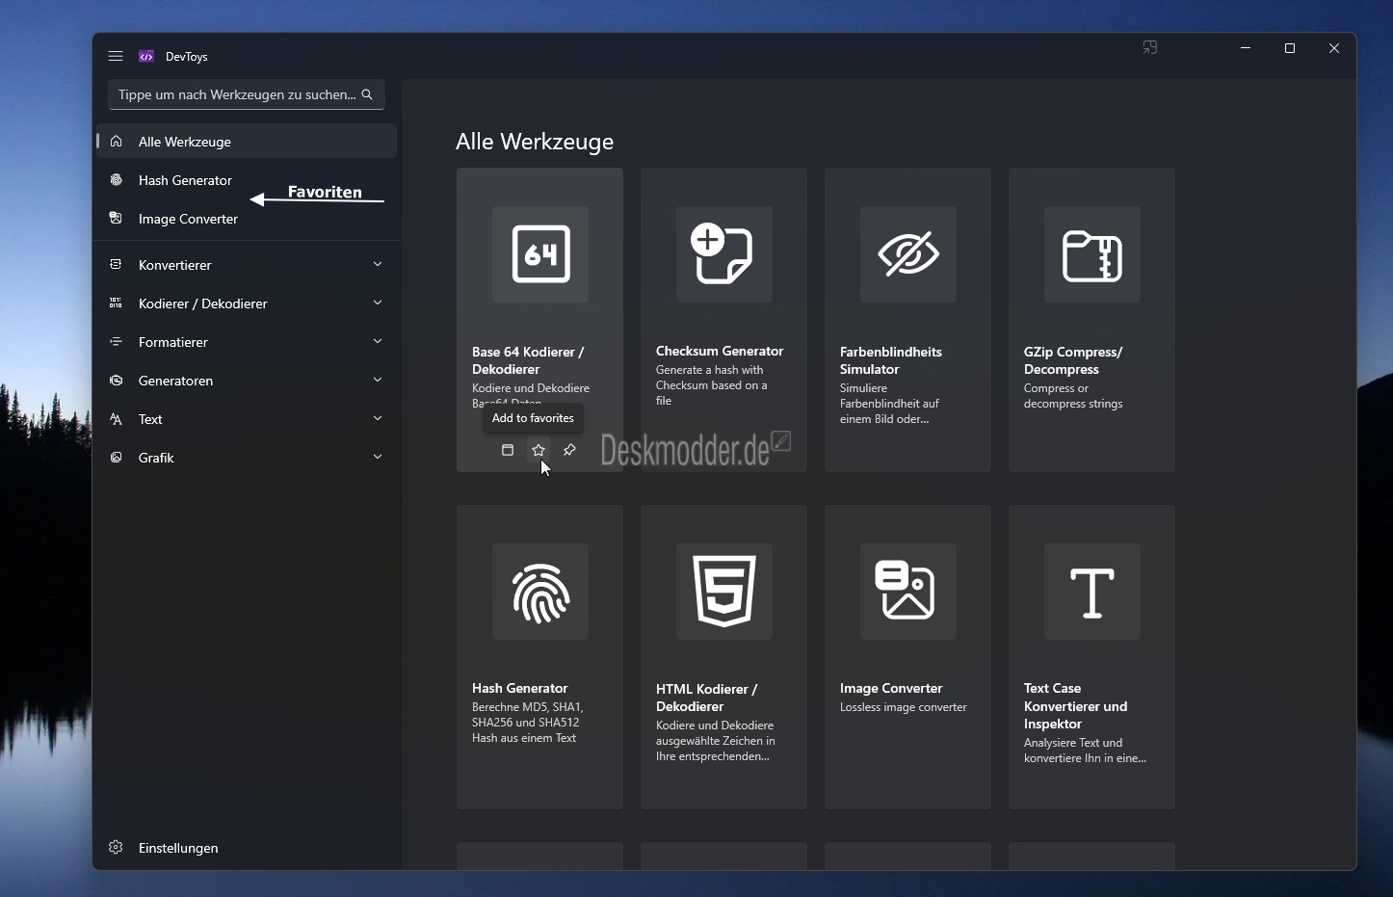Click the large fingerprint Hash Generator icon
The height and width of the screenshot is (897, 1393).
tap(540, 592)
